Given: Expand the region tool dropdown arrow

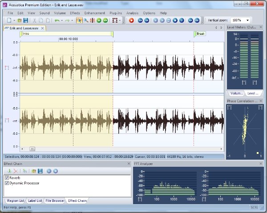Looking at the screenshot, I should tap(120, 20).
